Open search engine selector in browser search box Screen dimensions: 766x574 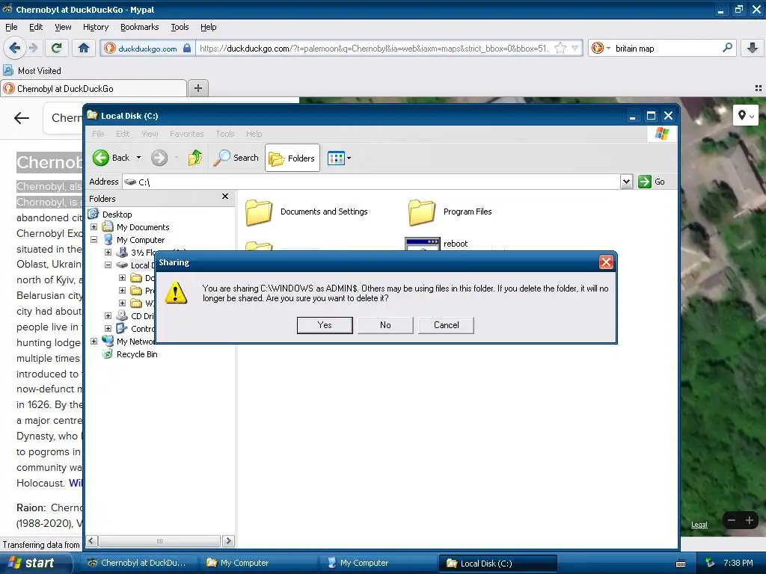point(601,49)
